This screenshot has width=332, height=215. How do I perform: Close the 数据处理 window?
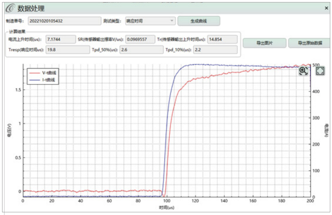[x=326, y=8]
